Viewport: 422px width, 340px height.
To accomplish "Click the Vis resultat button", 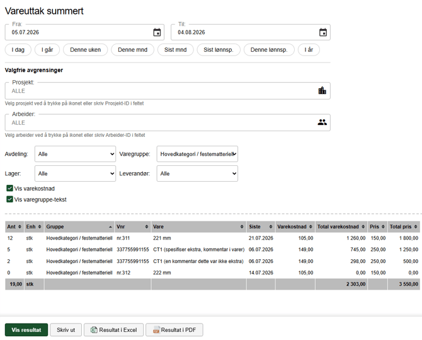I will click(x=26, y=330).
